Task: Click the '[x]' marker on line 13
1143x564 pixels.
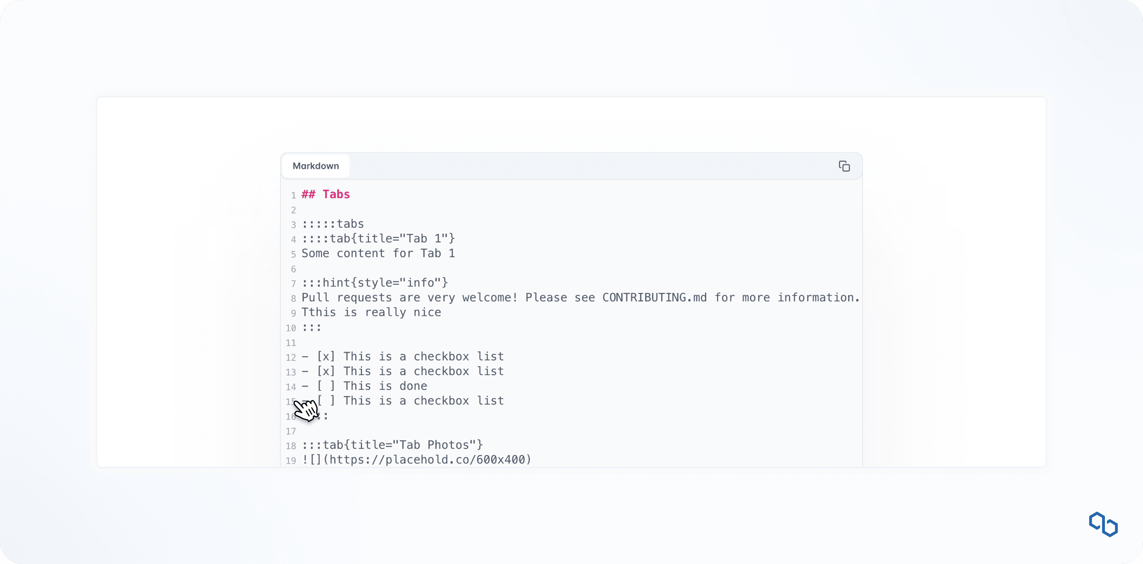Action: tap(326, 371)
